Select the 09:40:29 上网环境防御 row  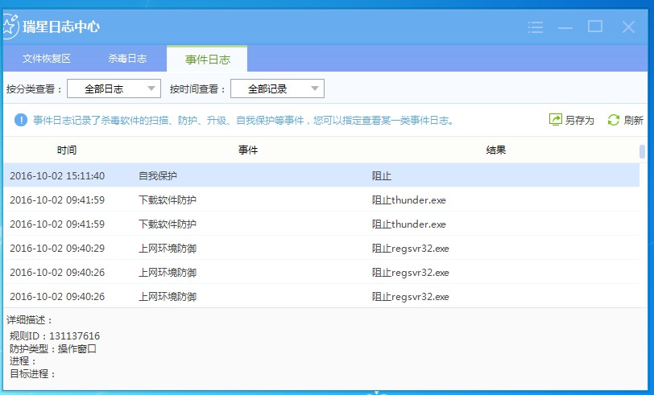(x=321, y=249)
